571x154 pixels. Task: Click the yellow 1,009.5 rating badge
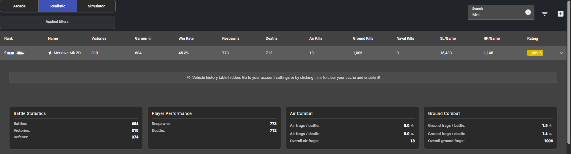pyautogui.click(x=535, y=53)
